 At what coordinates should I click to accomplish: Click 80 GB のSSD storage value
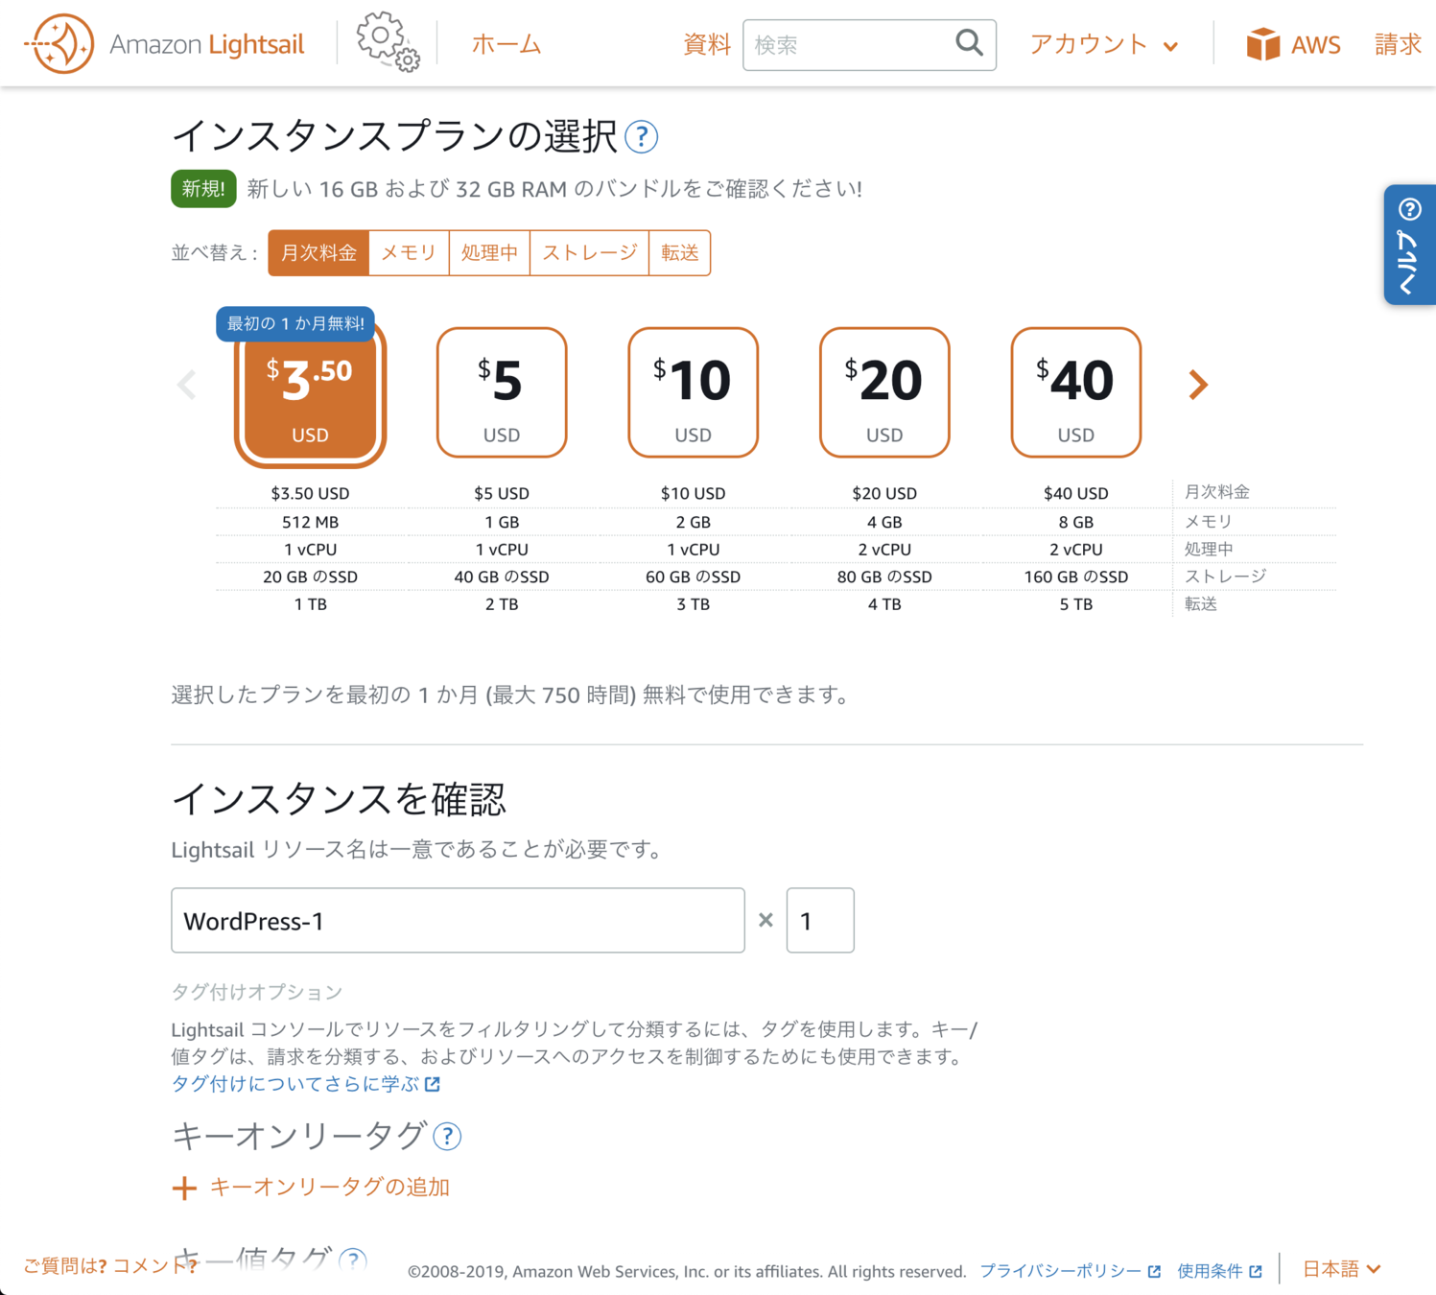(x=884, y=577)
